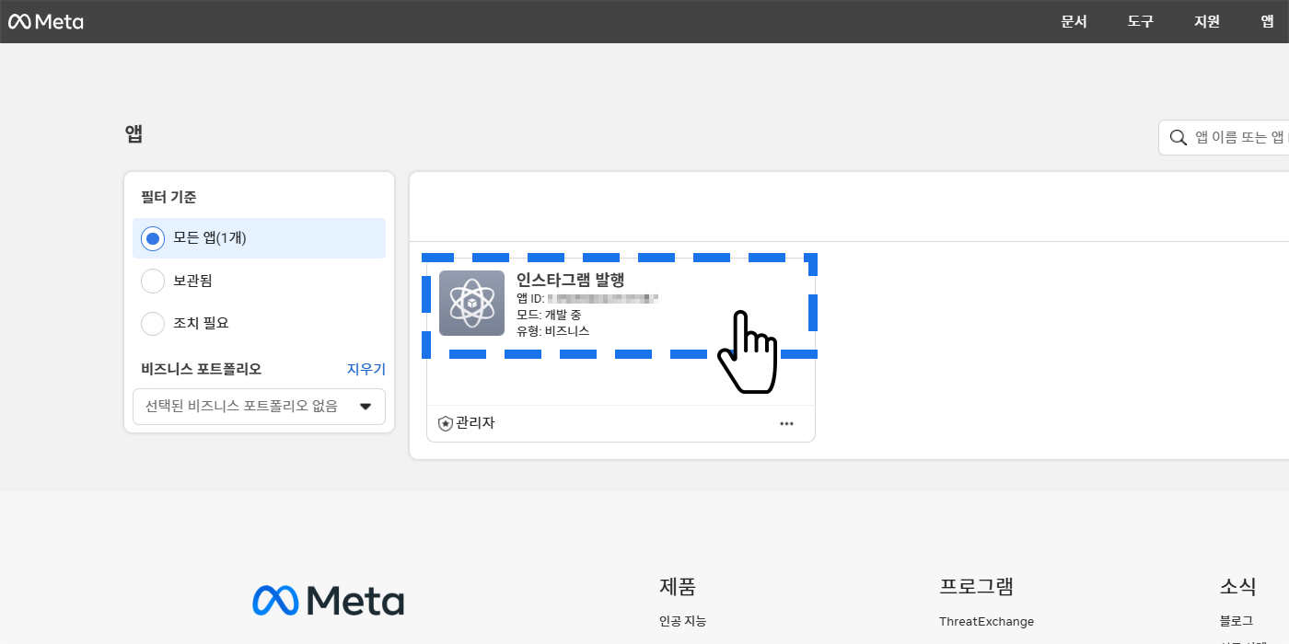
Task: Open the 인스타그램 발행 app title
Action: [570, 280]
